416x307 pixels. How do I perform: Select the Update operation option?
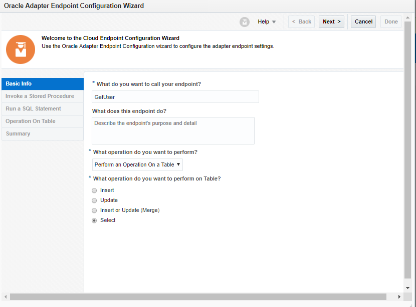[94, 200]
